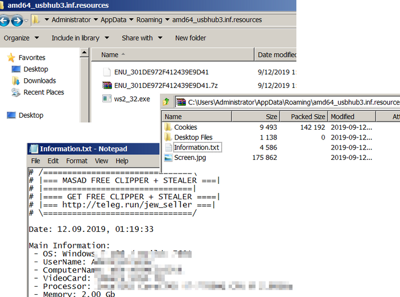Select the ENU_301DE972F412439E9D41.7z archive icon
The image size is (400, 297).
coord(106,86)
